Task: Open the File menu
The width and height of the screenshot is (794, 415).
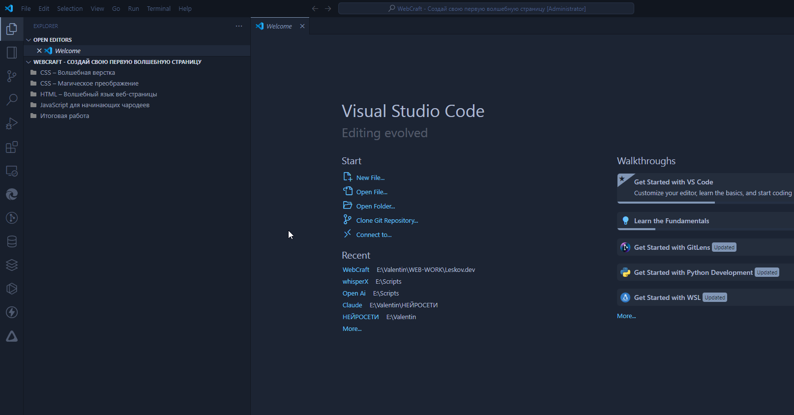Action: [26, 8]
